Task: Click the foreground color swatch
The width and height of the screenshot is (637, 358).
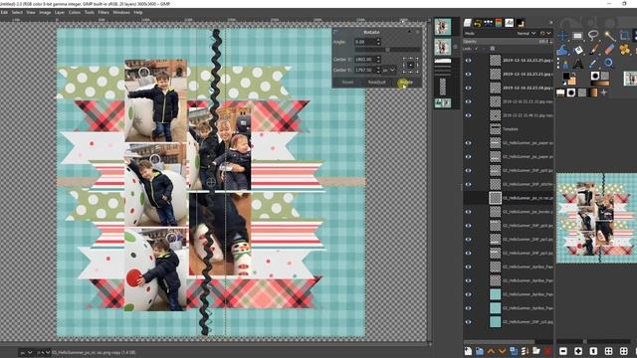Action: 566,76
